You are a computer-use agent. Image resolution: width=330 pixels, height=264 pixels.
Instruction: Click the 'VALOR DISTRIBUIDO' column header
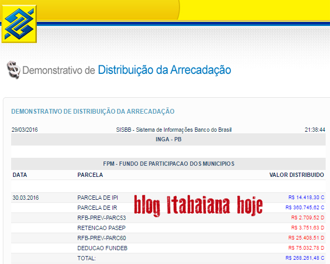[x=296, y=175]
